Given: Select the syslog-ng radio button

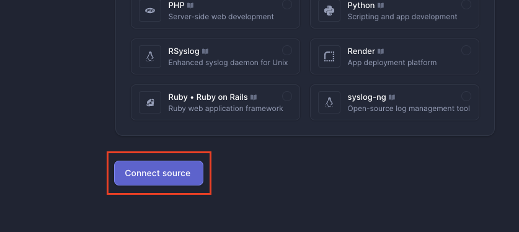Looking at the screenshot, I should click(466, 96).
